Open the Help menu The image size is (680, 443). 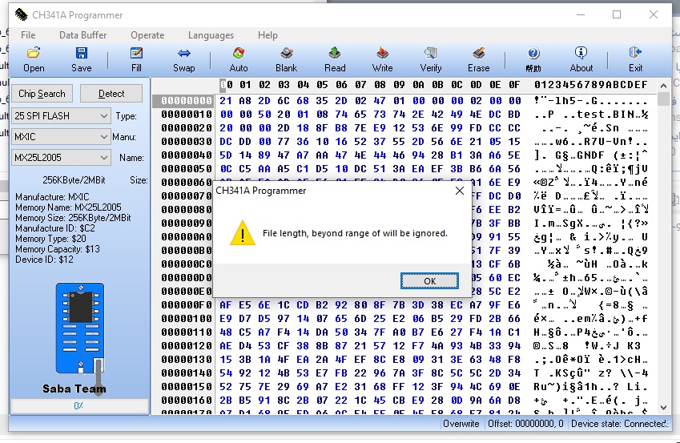point(268,35)
